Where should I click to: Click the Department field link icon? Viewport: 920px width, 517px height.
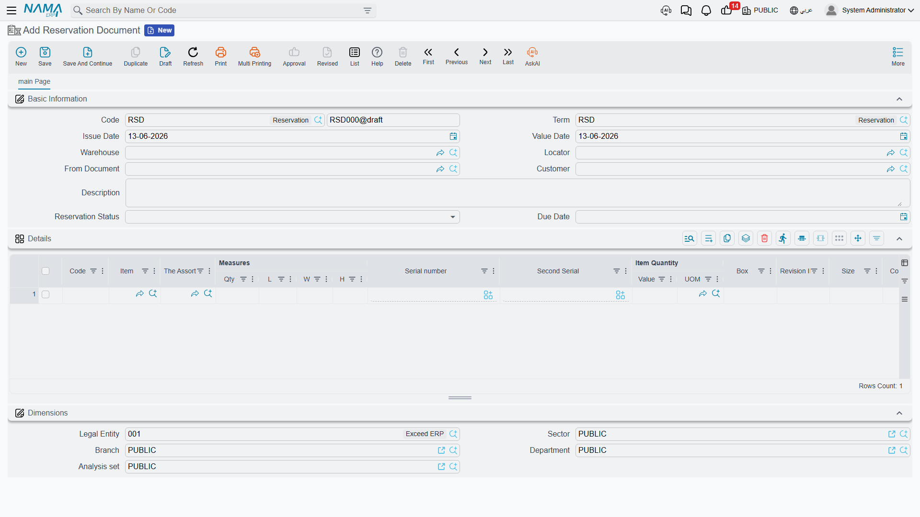892,450
